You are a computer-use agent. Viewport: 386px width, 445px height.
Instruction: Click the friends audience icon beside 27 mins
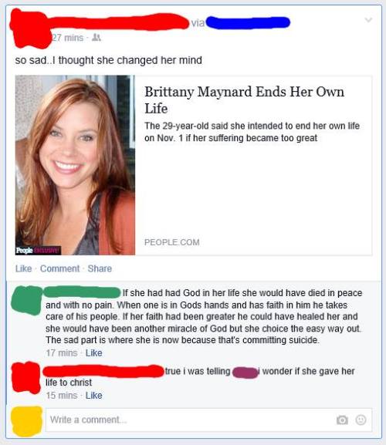[96, 38]
